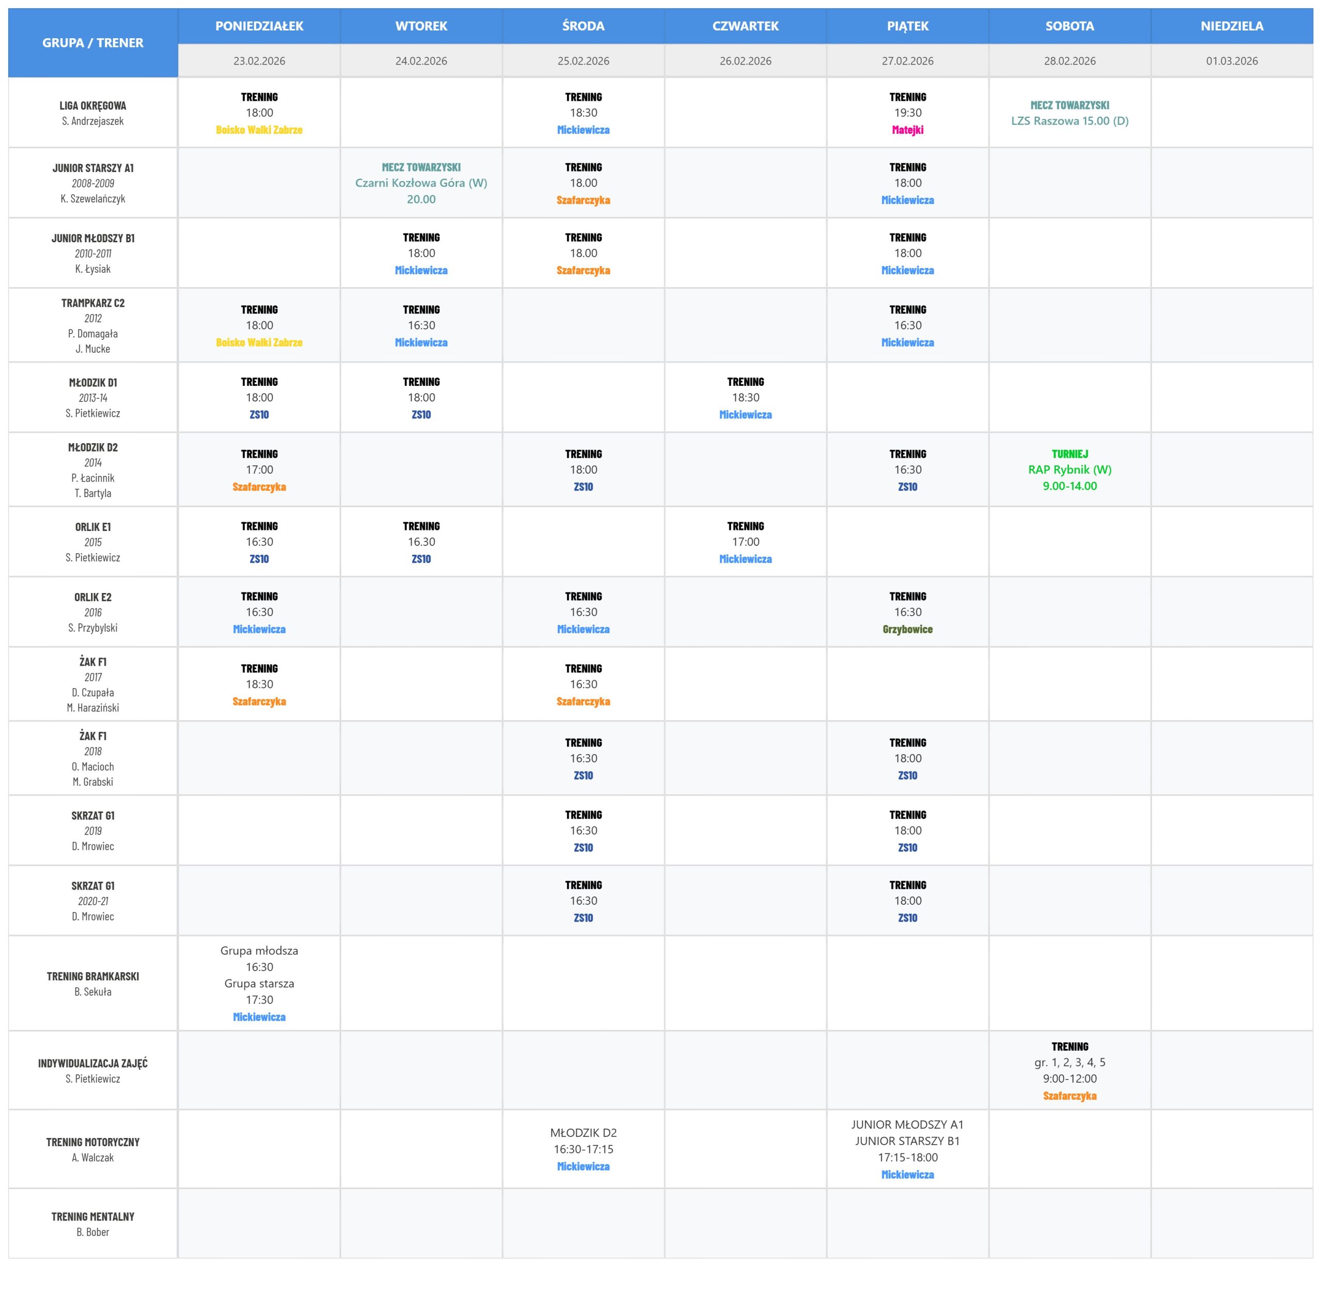Select Saturday individual training at Szafarczyka

(1069, 1071)
